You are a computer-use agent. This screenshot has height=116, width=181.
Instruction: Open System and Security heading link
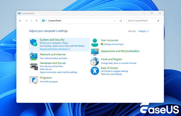[52, 40]
